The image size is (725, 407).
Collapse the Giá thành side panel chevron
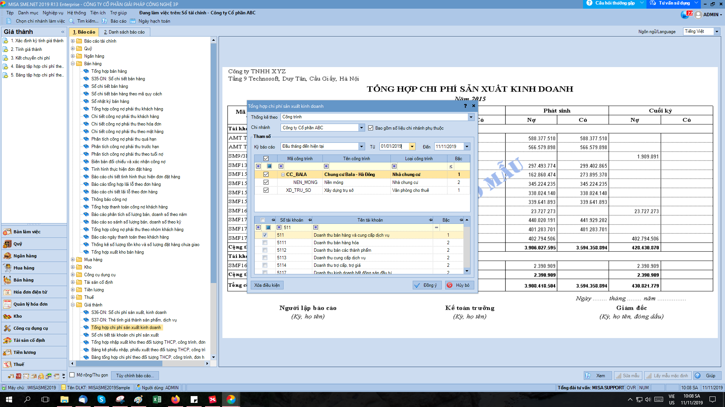coord(63,32)
